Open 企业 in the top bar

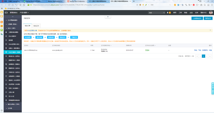(191, 13)
